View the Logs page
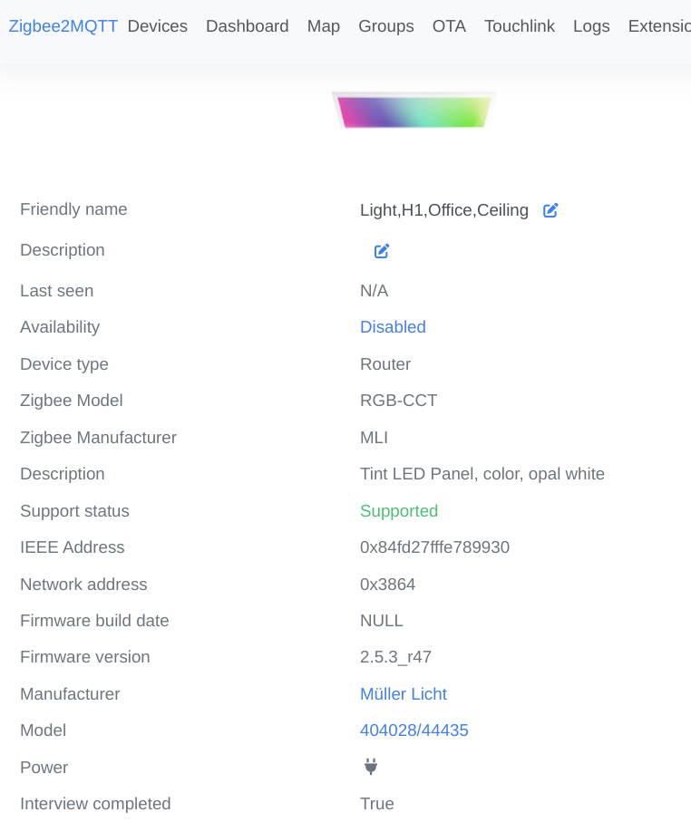This screenshot has height=822, width=691. click(591, 26)
